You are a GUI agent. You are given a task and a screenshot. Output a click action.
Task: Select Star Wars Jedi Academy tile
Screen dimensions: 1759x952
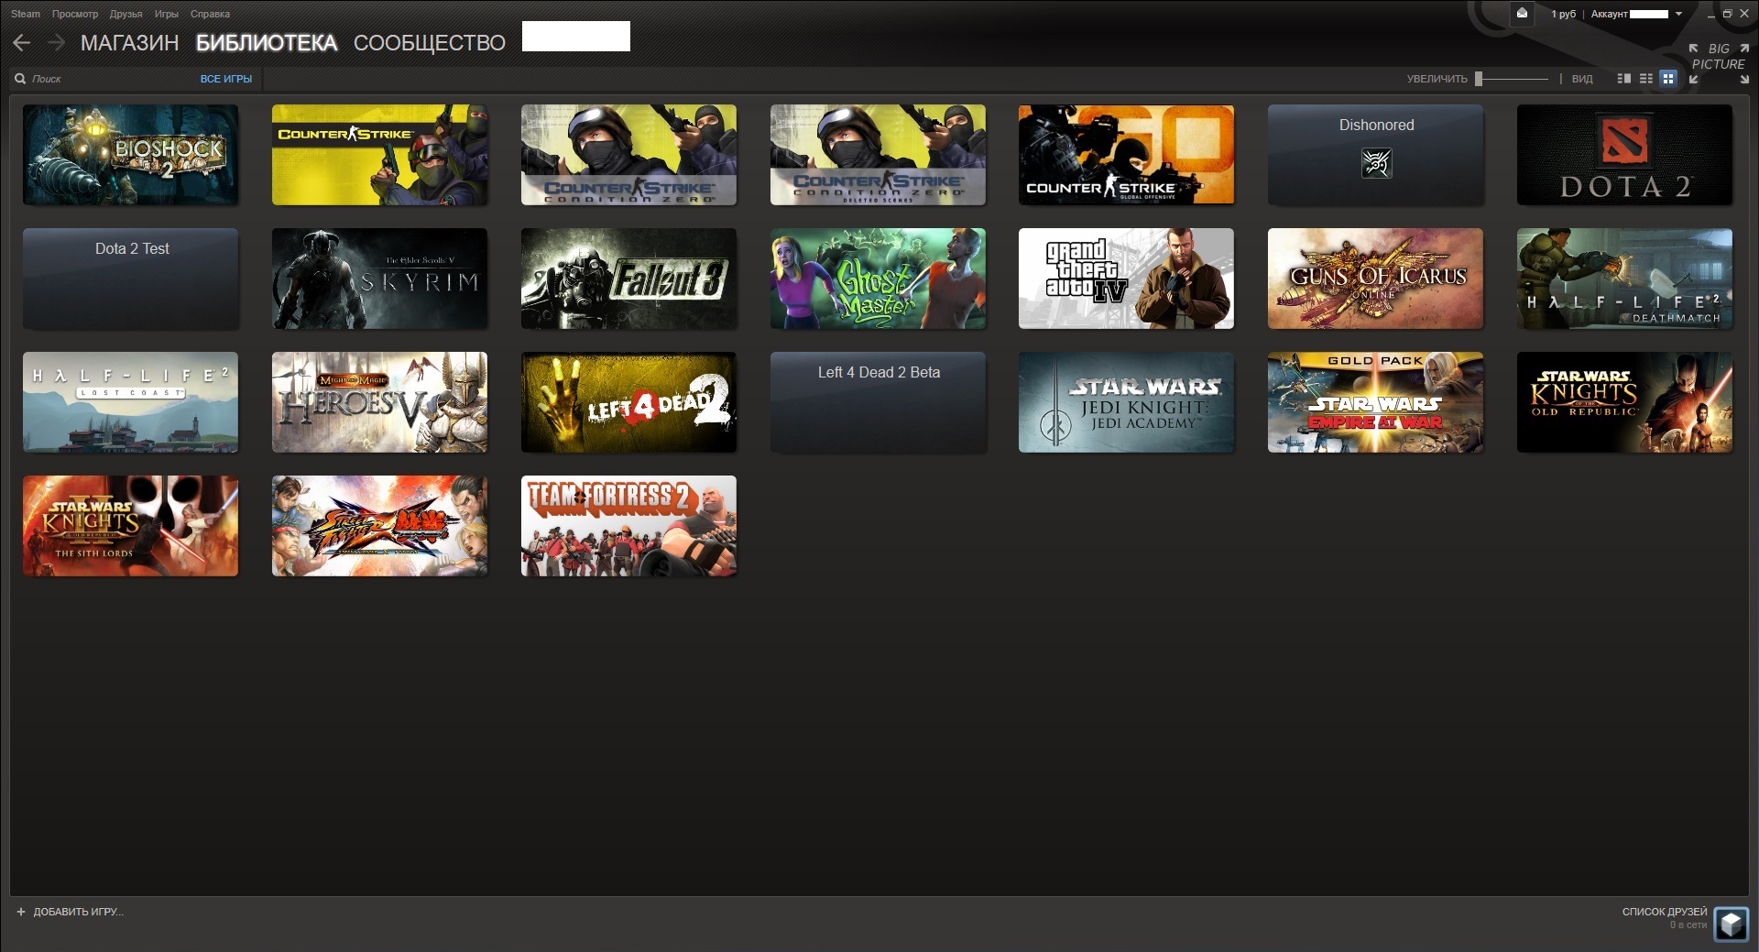1126,401
